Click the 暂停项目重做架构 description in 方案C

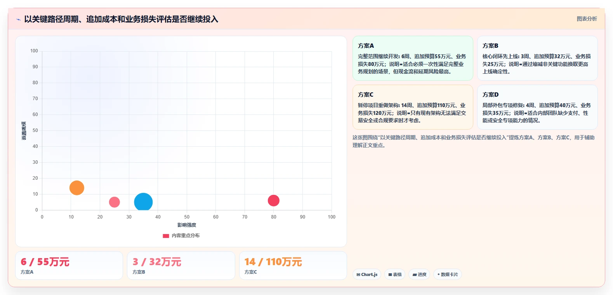(x=412, y=113)
